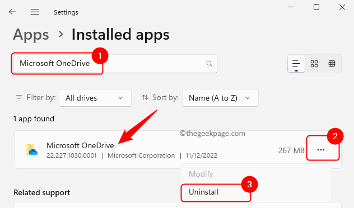
Task: Click the search magnifier icon
Action: 209,64
